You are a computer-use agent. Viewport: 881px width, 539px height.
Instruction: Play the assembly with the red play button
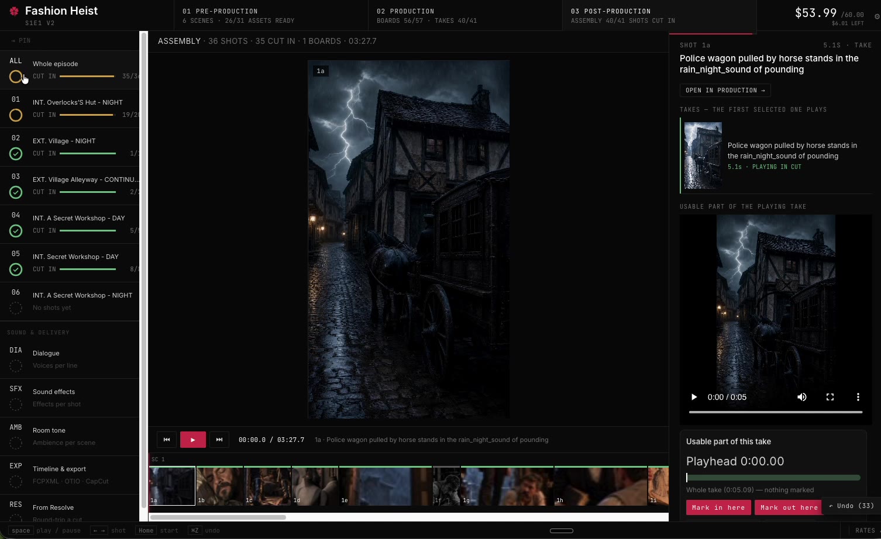[193, 440]
